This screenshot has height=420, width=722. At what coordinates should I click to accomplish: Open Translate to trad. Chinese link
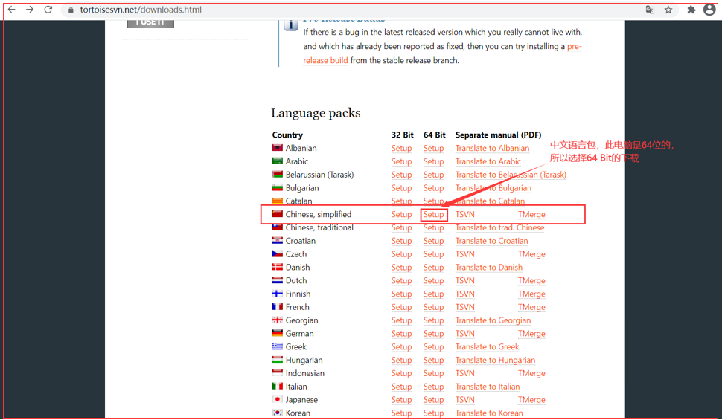tap(499, 227)
